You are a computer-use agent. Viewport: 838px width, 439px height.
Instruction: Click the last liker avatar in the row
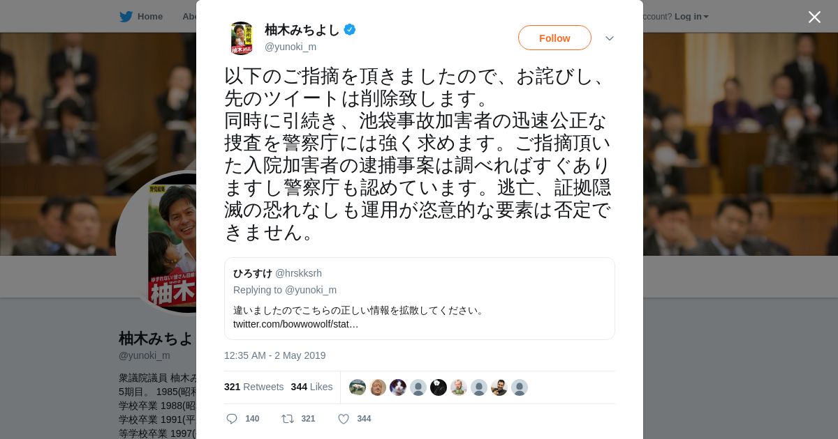pyautogui.click(x=520, y=387)
